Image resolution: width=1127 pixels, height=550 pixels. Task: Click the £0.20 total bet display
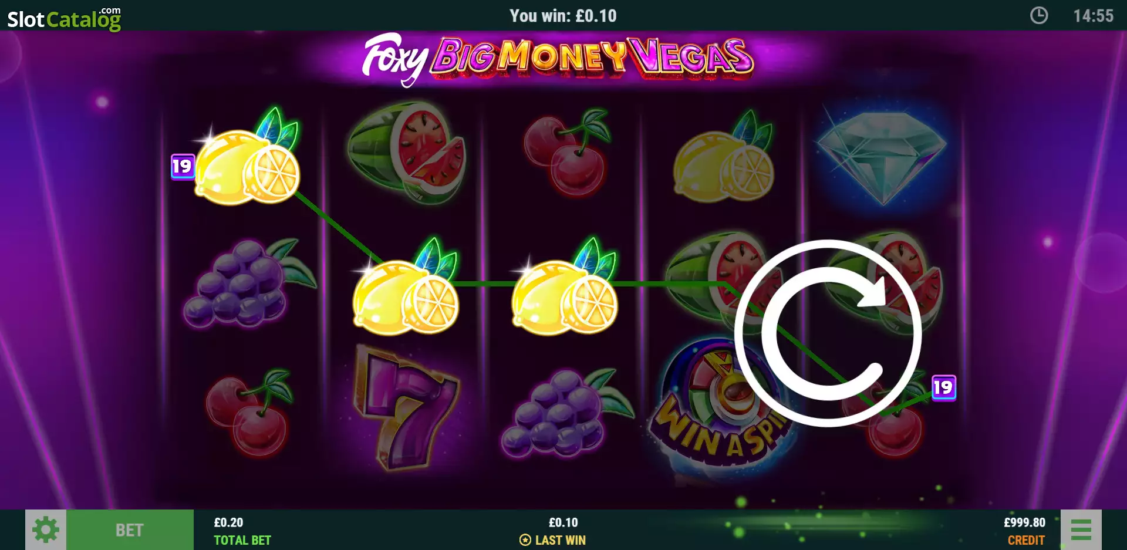[x=242, y=531]
